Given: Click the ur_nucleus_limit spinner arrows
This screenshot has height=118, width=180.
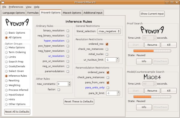Looking at the screenshot, I should pyautogui.click(x=118, y=60).
